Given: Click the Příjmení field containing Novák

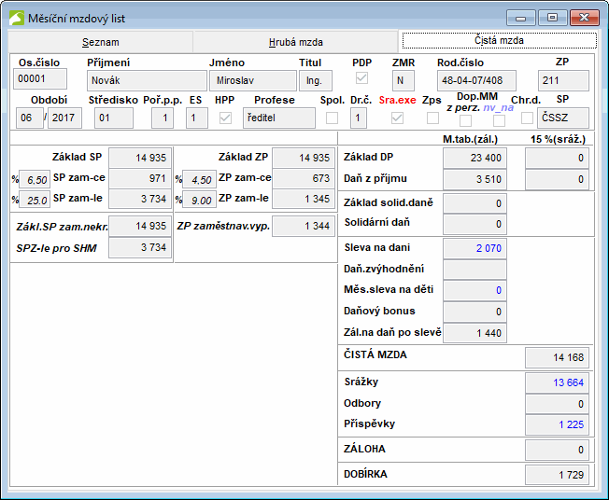Looking at the screenshot, I should tap(147, 80).
